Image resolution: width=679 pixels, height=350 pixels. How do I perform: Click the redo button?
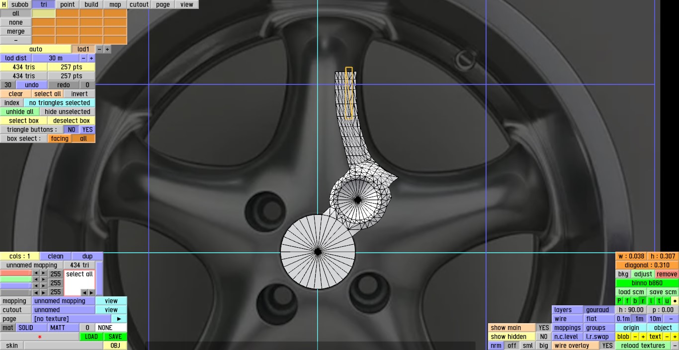click(x=64, y=85)
